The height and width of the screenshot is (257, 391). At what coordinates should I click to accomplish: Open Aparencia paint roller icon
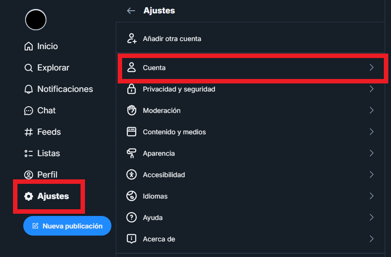pyautogui.click(x=132, y=153)
